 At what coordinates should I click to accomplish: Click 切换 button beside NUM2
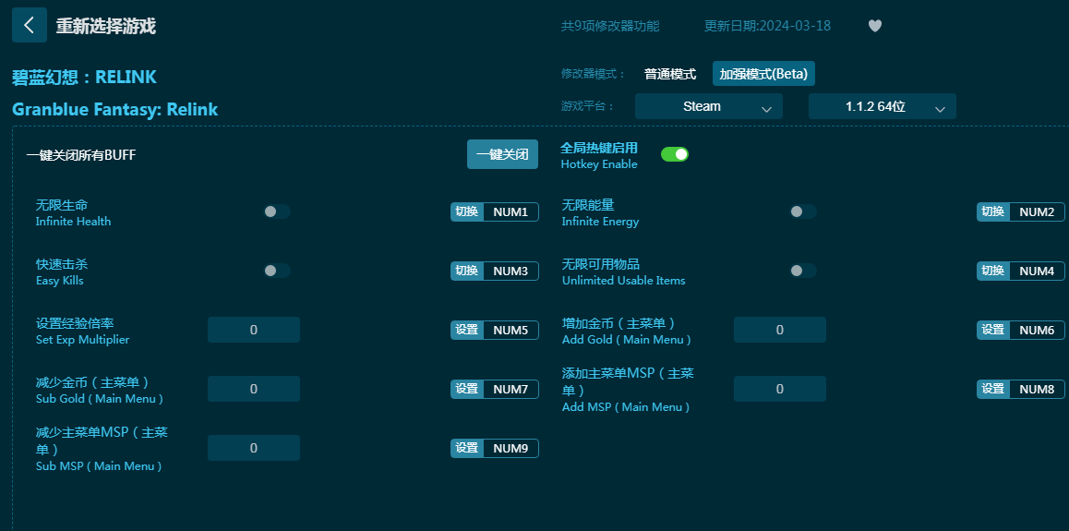993,212
